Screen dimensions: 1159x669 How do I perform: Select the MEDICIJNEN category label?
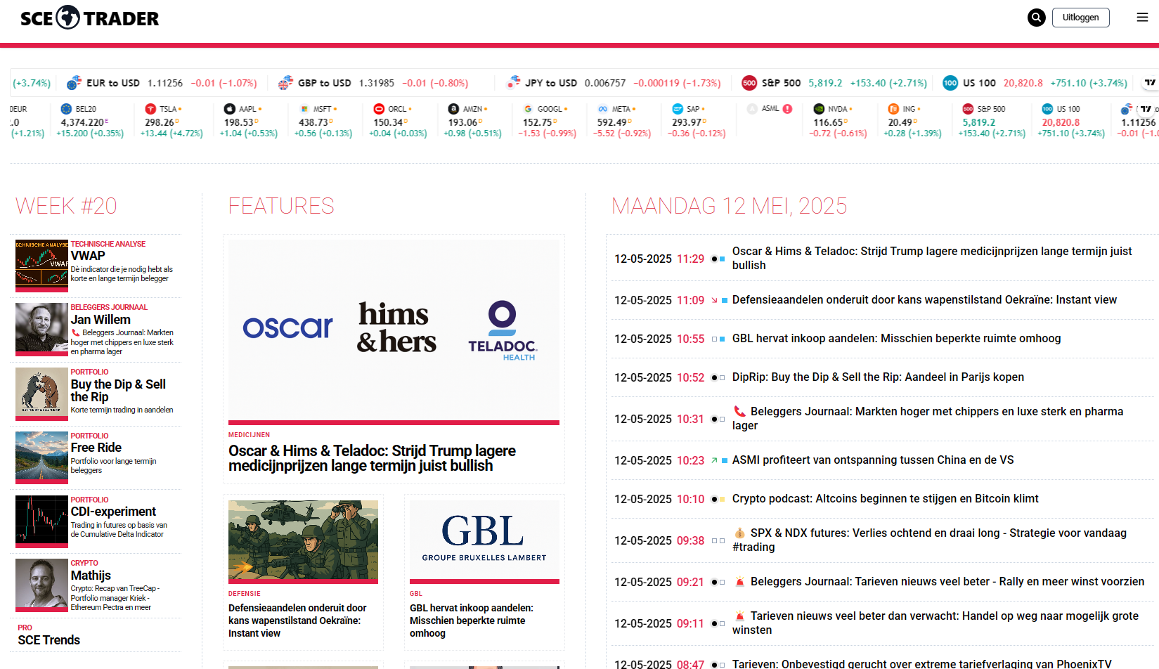[x=249, y=435]
